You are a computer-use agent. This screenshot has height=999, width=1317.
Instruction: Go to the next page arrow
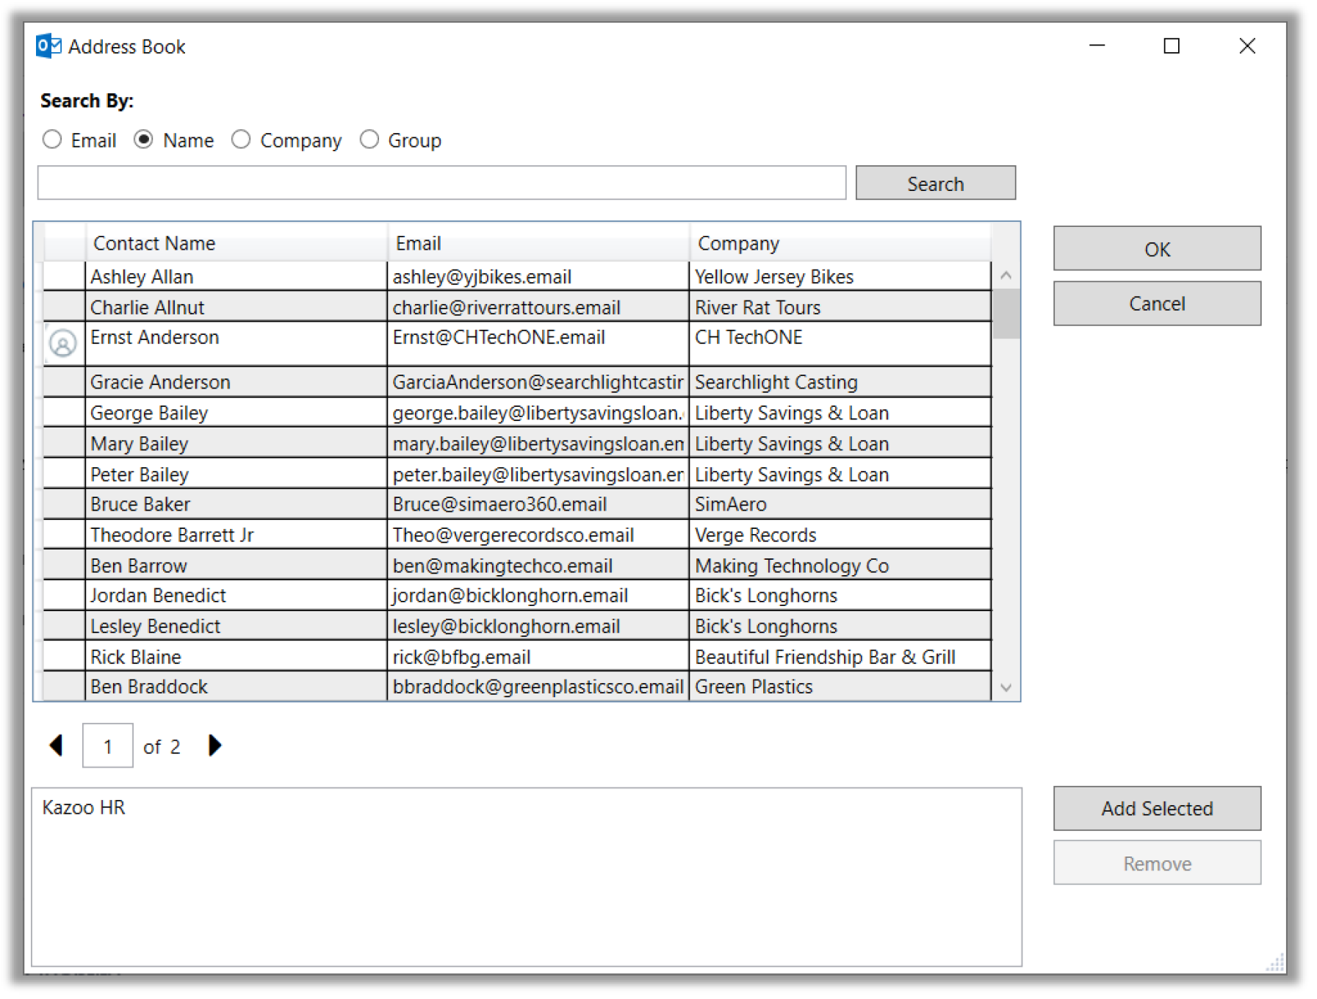tap(214, 746)
